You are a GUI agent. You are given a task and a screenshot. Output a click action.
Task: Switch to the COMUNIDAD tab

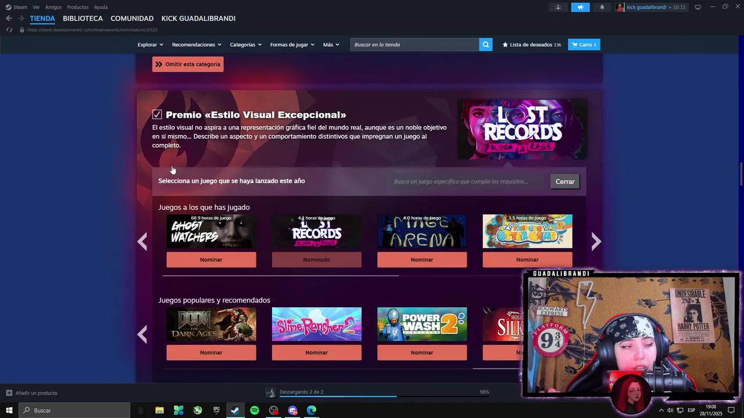click(x=132, y=19)
